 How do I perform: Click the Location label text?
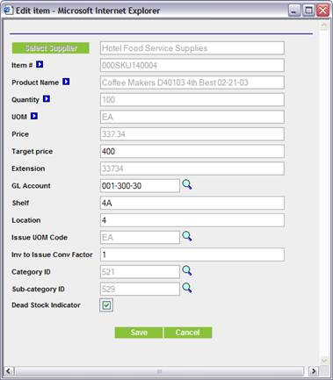point(26,220)
